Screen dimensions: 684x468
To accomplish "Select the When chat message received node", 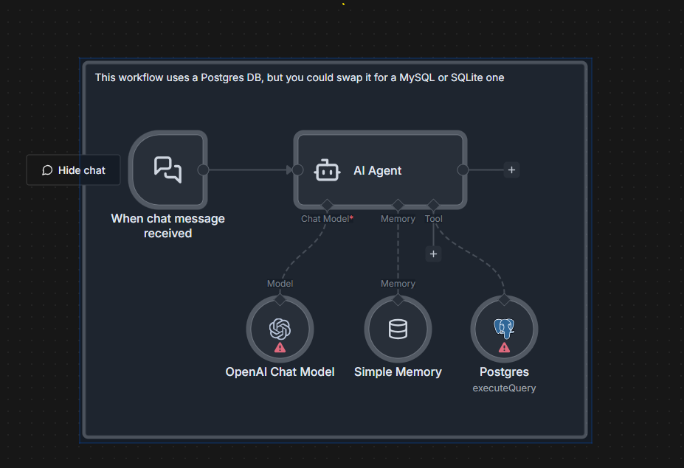I will pyautogui.click(x=167, y=170).
